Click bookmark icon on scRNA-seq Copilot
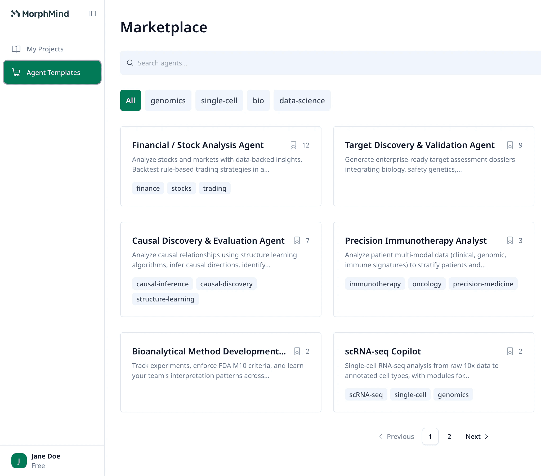The image size is (541, 476). pyautogui.click(x=510, y=351)
